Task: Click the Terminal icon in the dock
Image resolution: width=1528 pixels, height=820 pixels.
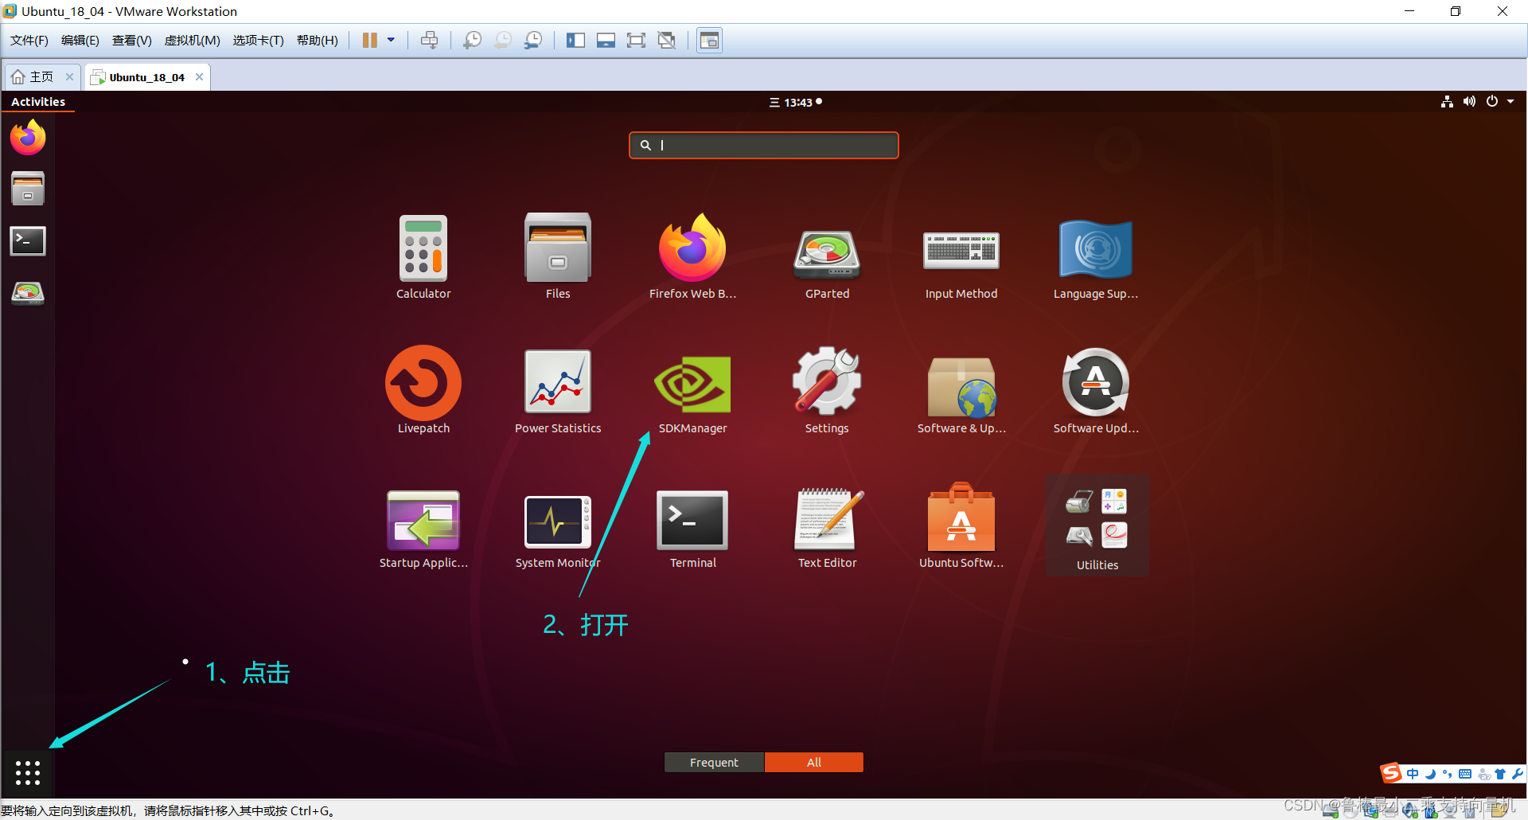Action: point(28,240)
